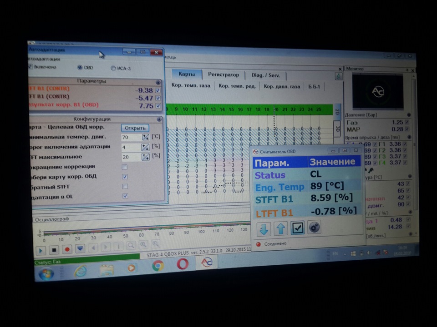437x327 pixels.
Task: Start oscilloscope playback with the play button
Action: click(41, 251)
